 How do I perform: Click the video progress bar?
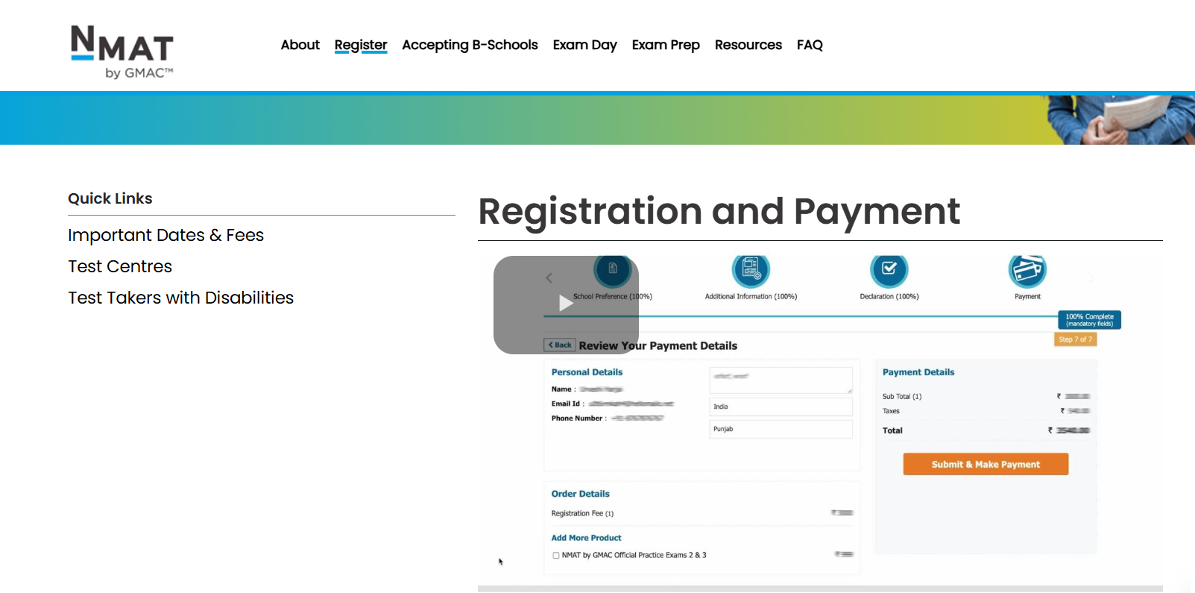click(x=820, y=589)
